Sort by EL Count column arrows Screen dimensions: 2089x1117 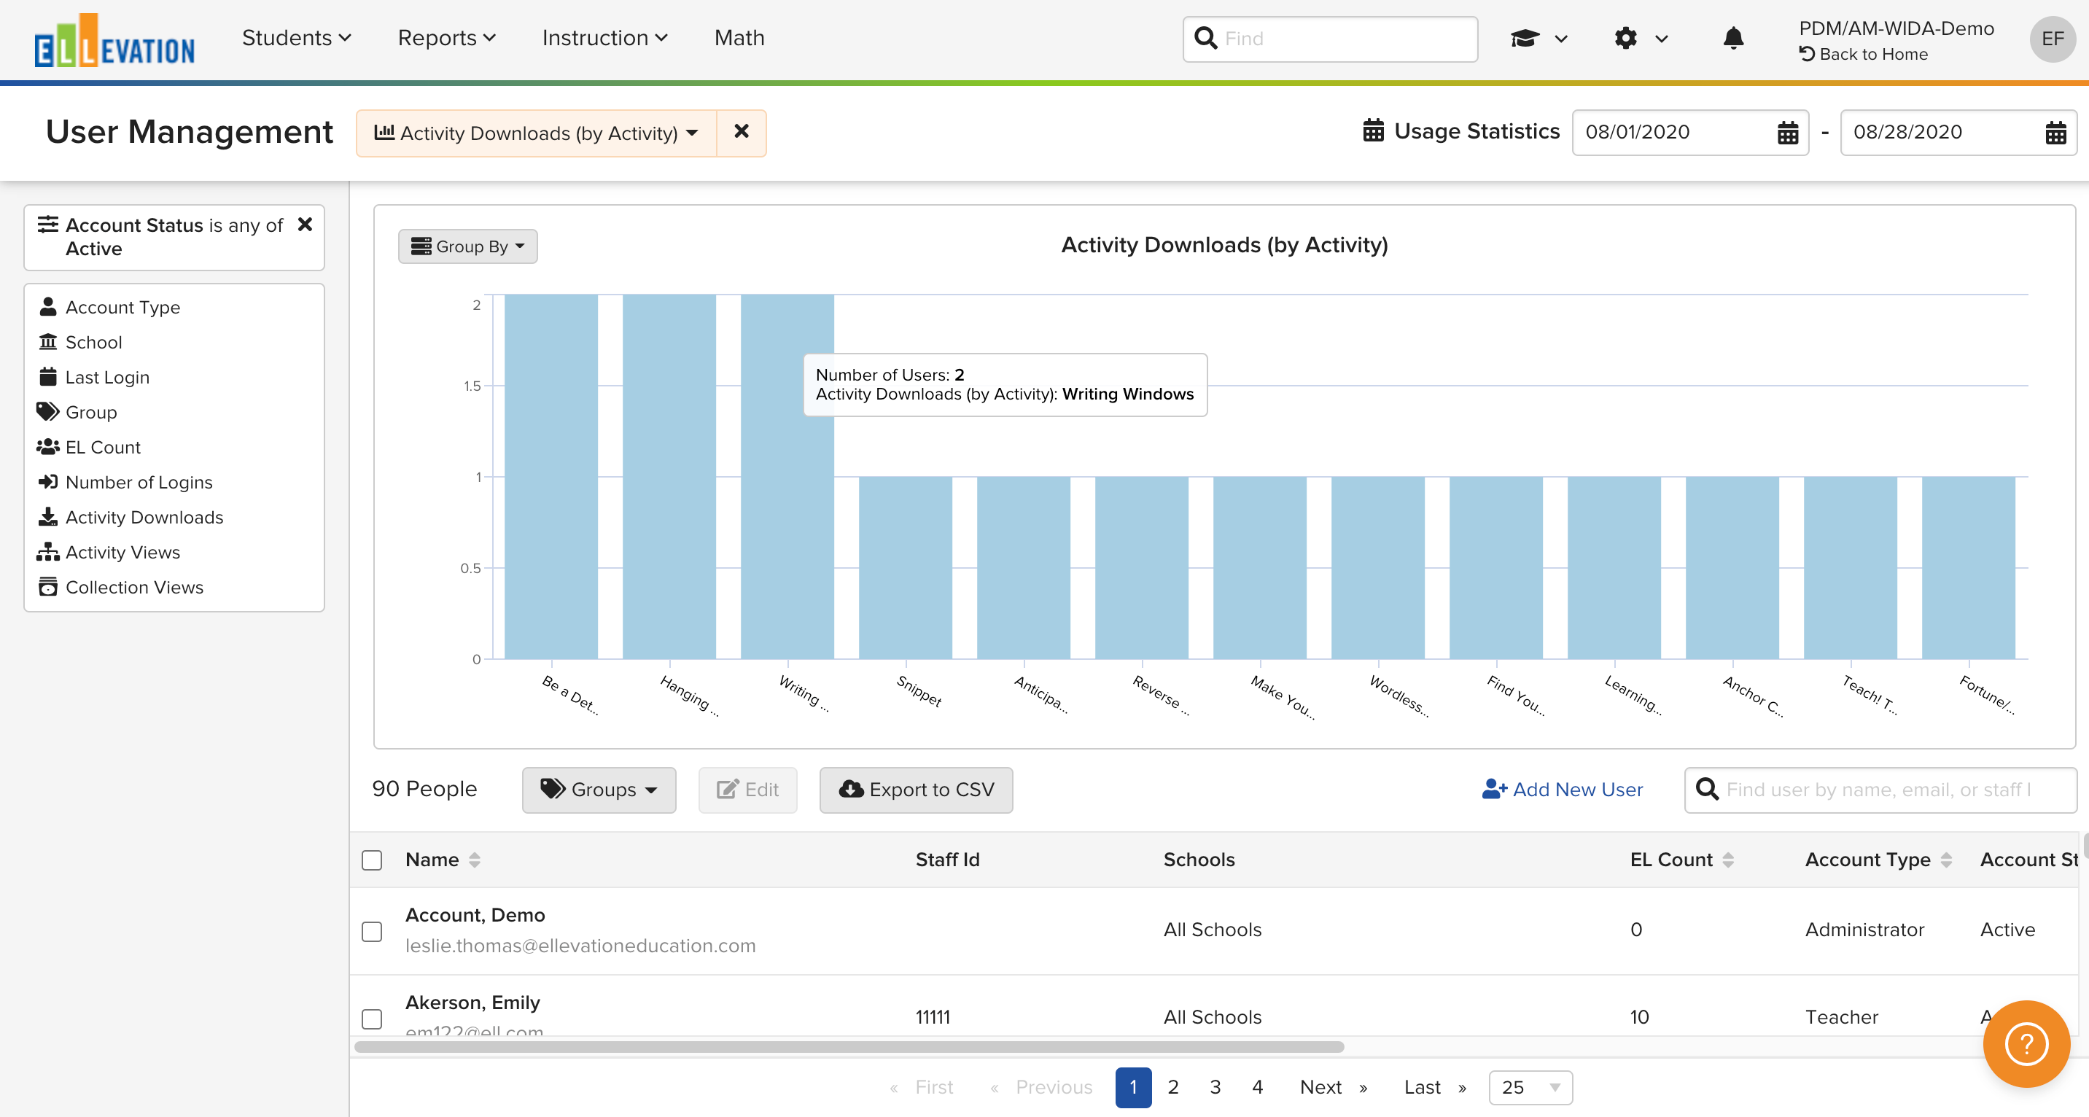click(x=1728, y=860)
